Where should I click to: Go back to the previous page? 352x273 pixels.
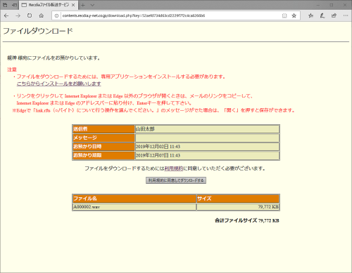pyautogui.click(x=6, y=15)
